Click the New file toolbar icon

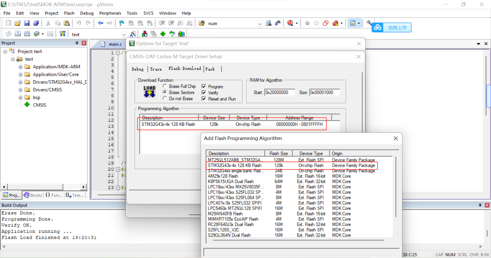coord(8,23)
